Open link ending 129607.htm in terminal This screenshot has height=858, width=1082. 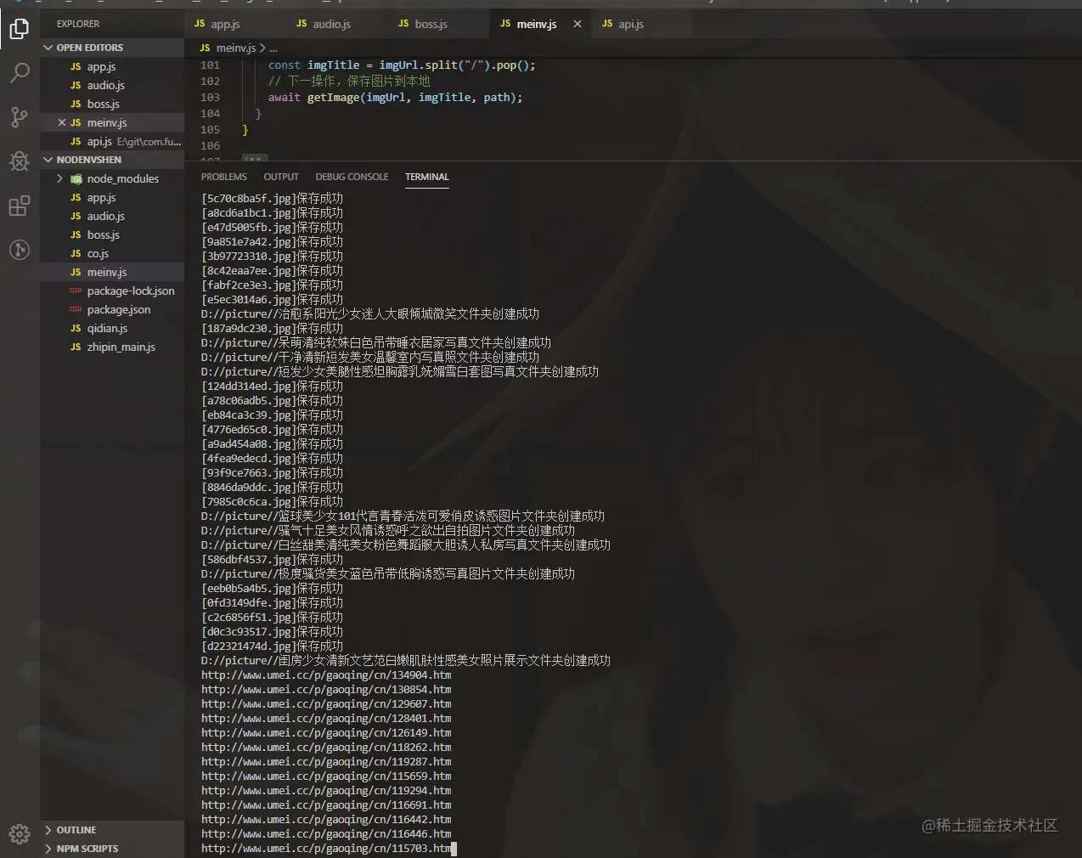[326, 704]
